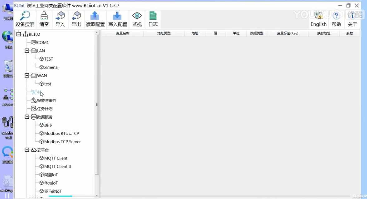Click the 导出 export icon
The image size is (367, 199).
point(76,16)
